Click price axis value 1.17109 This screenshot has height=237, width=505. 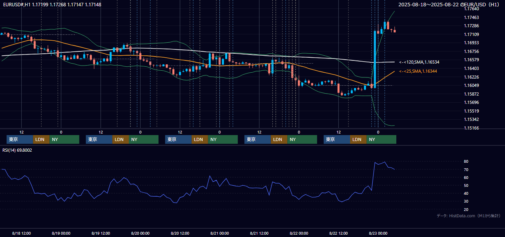click(x=471, y=34)
